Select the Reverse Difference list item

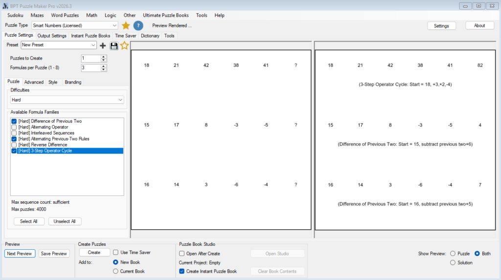pos(43,145)
